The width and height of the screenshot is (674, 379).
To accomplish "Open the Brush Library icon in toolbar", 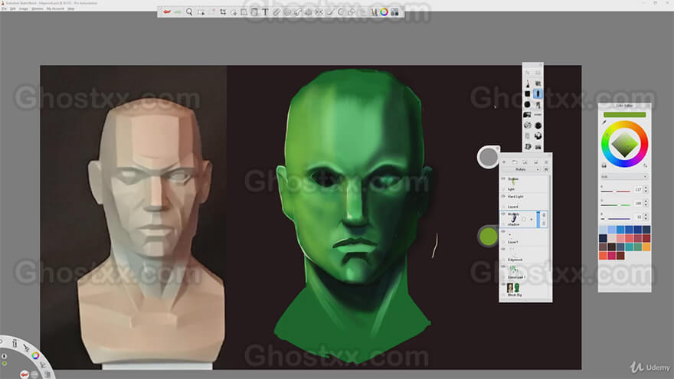I will (373, 12).
